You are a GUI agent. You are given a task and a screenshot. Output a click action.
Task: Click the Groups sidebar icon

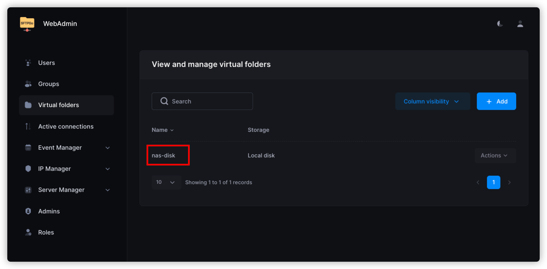coord(28,84)
